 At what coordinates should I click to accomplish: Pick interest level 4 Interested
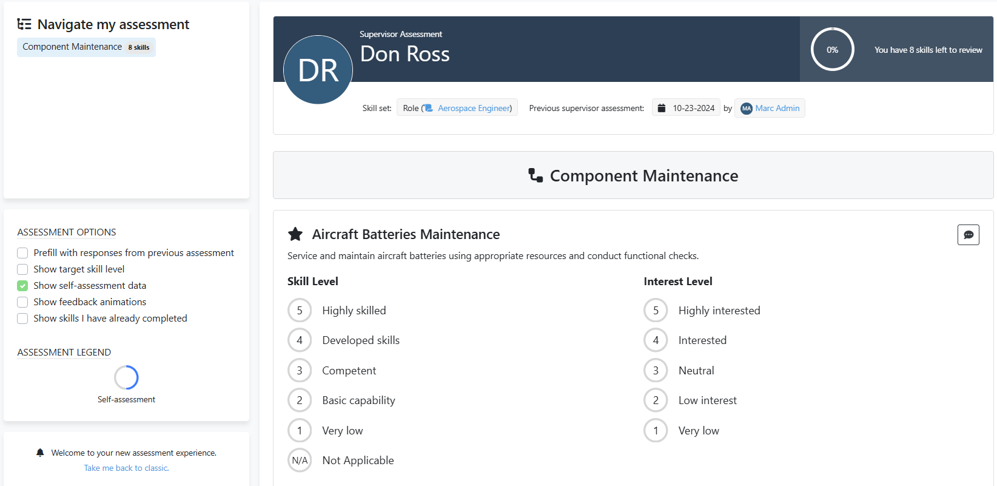656,340
